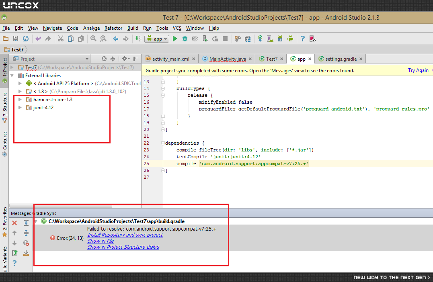Open the VCS menu
Screen dimensions: 433x282
pyautogui.click(x=177, y=28)
